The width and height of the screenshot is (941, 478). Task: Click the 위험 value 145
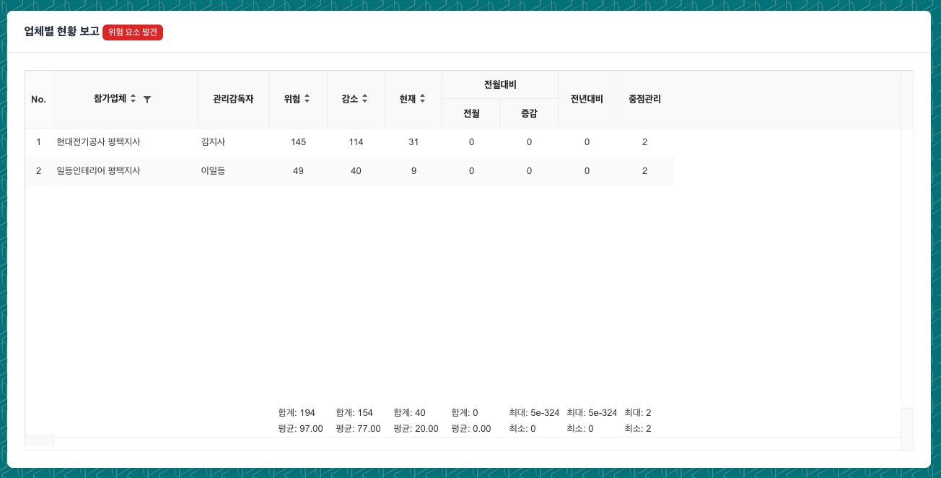pos(298,142)
